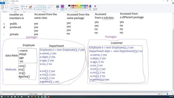Select the Fill with color bucket tool

tap(24, 6)
